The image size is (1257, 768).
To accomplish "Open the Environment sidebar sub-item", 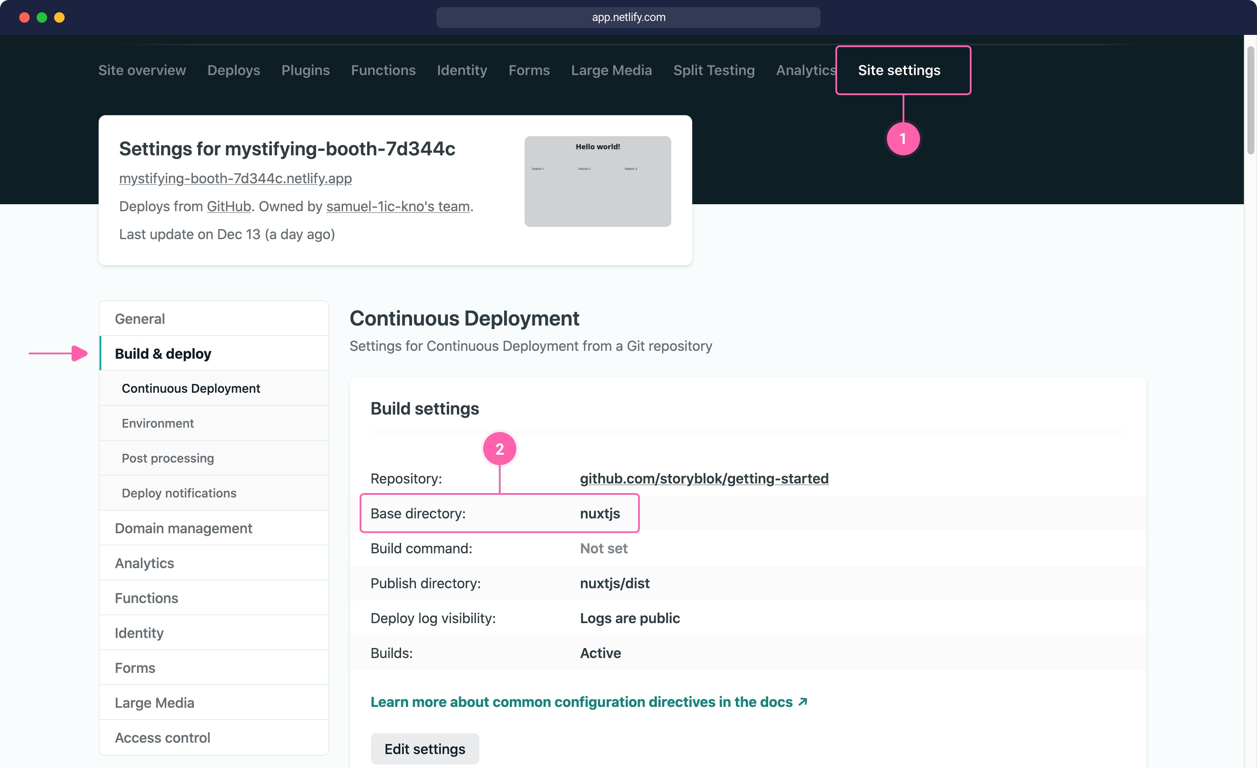I will [x=214, y=423].
